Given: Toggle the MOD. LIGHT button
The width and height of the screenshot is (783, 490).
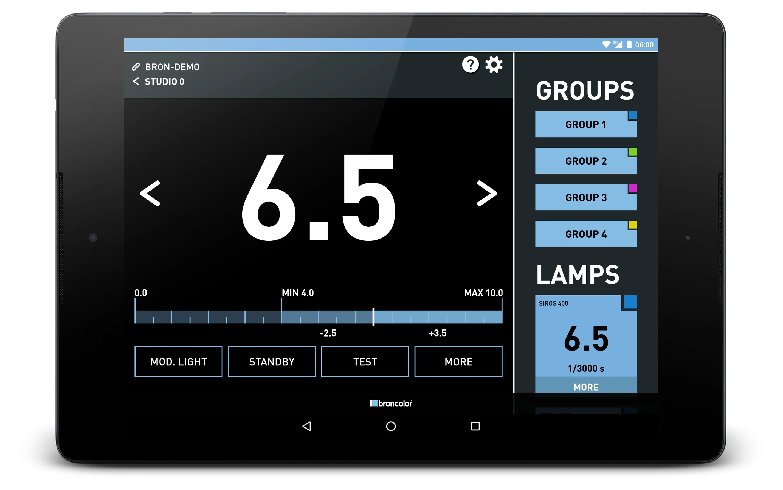Looking at the screenshot, I should [x=178, y=362].
